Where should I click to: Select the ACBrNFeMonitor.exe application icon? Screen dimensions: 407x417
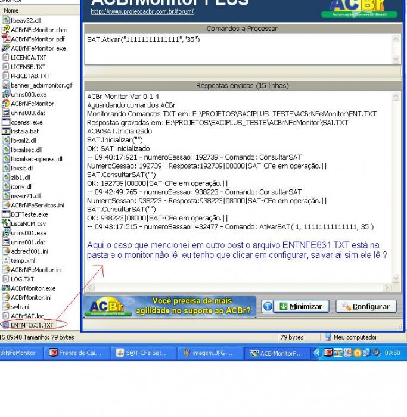coord(6,48)
